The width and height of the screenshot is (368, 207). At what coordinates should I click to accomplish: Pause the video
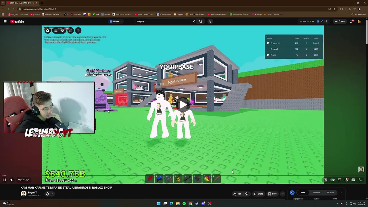coord(5,180)
